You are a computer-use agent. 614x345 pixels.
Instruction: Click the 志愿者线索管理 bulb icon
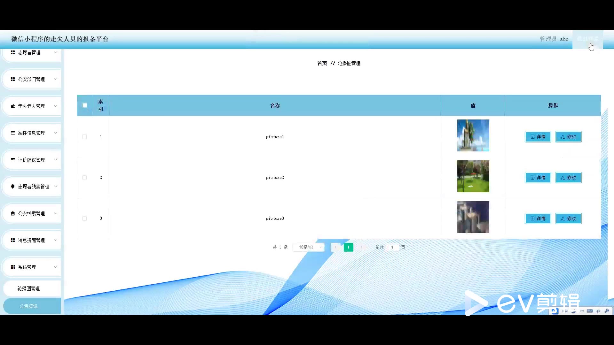tap(13, 187)
